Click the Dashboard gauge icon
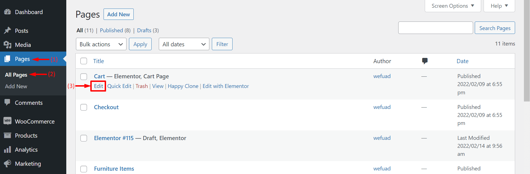The height and width of the screenshot is (174, 530). pos(7,12)
